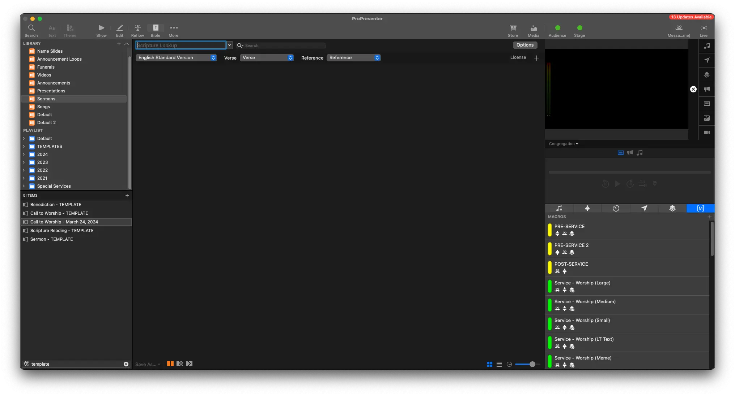The width and height of the screenshot is (735, 396).
Task: Click the clear-all X icon beside preview
Action: tap(693, 89)
